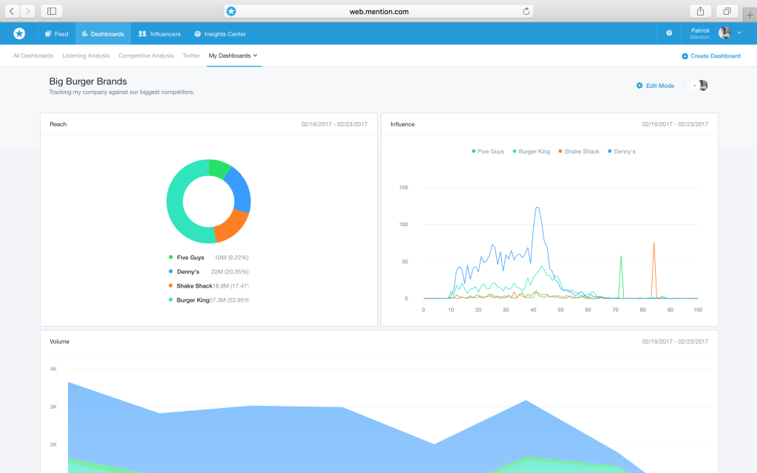
Task: Open Insights Center
Action: pyautogui.click(x=220, y=34)
